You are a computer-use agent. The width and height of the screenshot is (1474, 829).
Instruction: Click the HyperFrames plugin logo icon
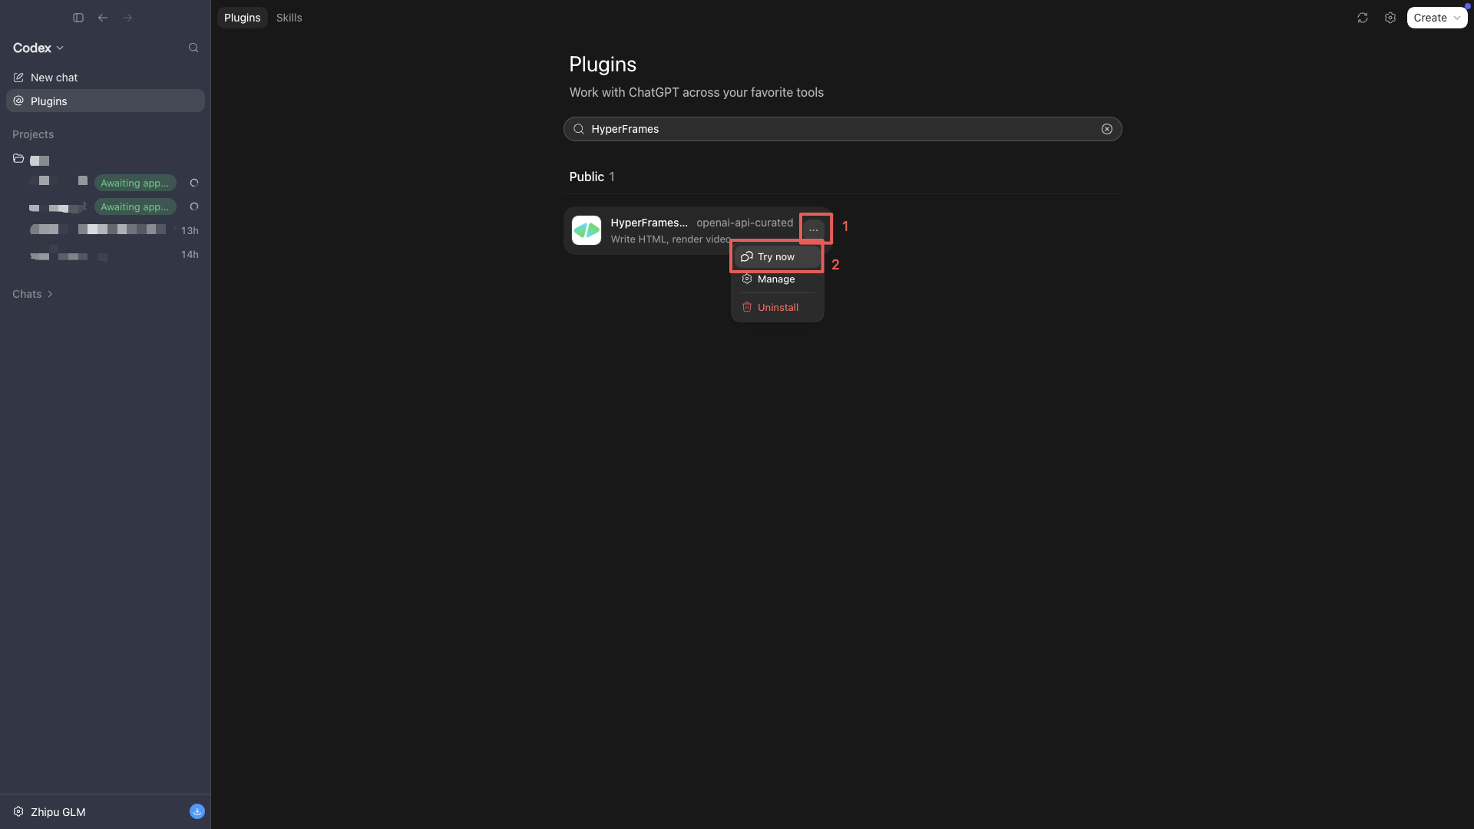[587, 230]
